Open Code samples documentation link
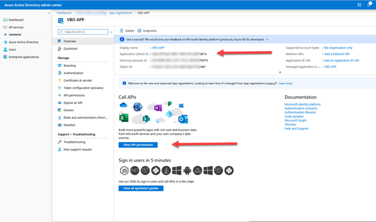 (294, 116)
